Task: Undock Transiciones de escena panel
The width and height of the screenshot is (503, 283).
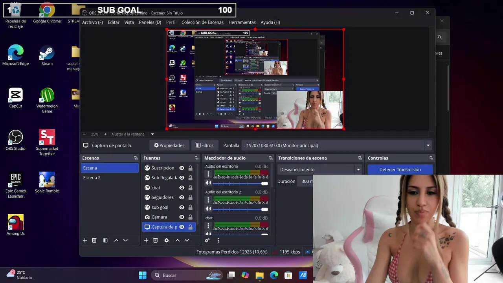Action: click(360, 158)
